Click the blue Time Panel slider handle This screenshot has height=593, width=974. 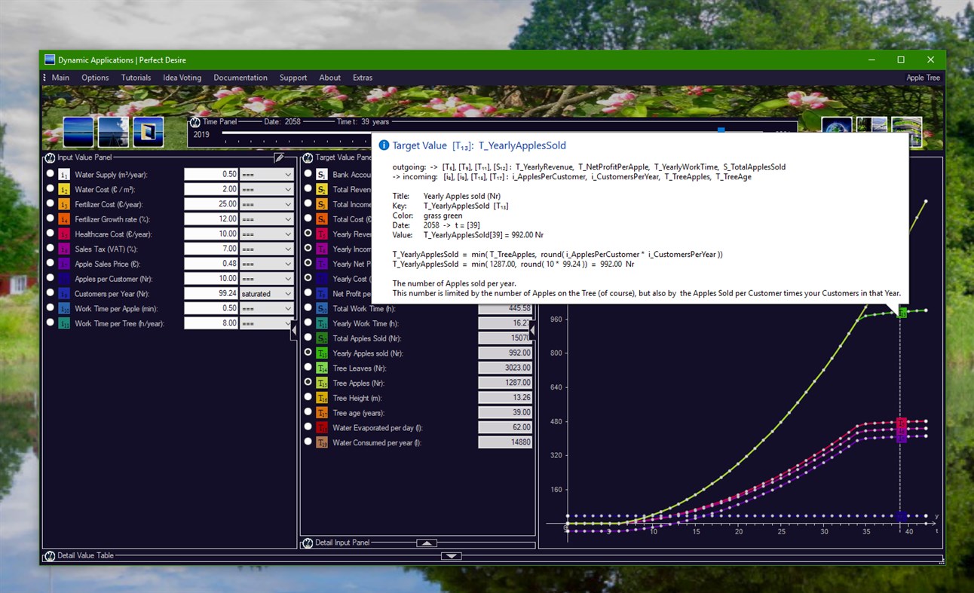point(721,130)
